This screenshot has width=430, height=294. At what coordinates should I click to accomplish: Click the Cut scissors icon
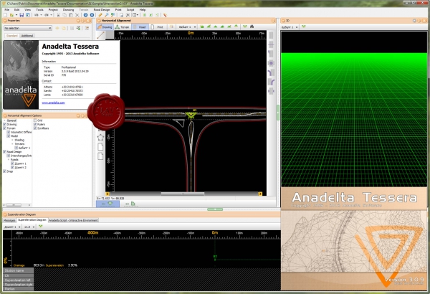58,15
